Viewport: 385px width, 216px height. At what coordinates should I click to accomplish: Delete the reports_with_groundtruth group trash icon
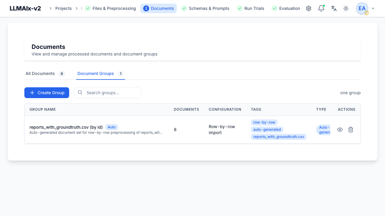tap(351, 130)
